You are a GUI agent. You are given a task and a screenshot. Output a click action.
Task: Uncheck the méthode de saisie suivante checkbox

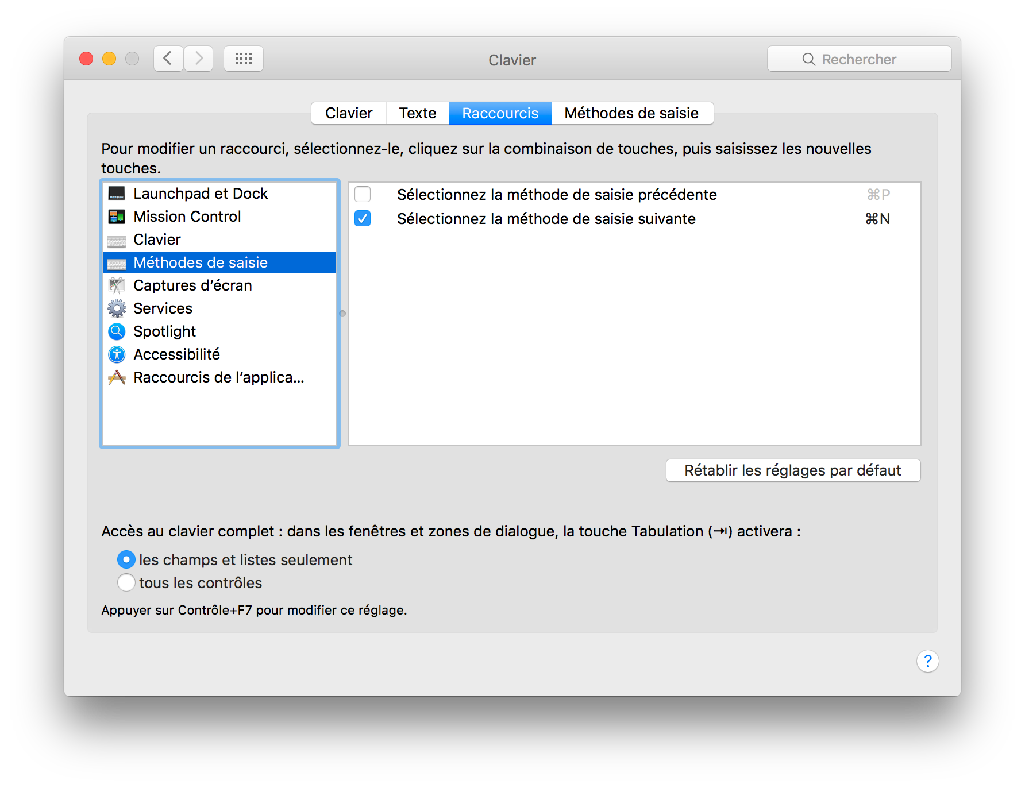(363, 219)
